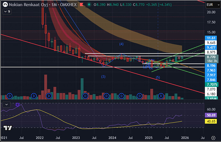Click the 2024 label on time axis

click(x=112, y=138)
